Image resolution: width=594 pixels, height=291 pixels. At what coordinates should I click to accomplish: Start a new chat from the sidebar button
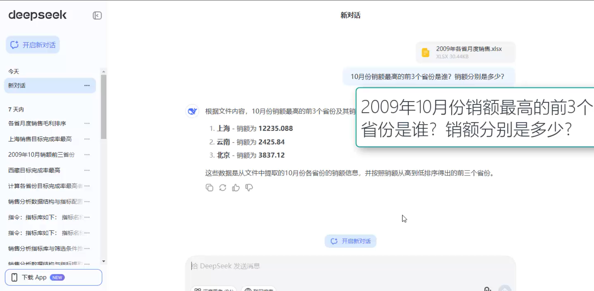click(33, 45)
